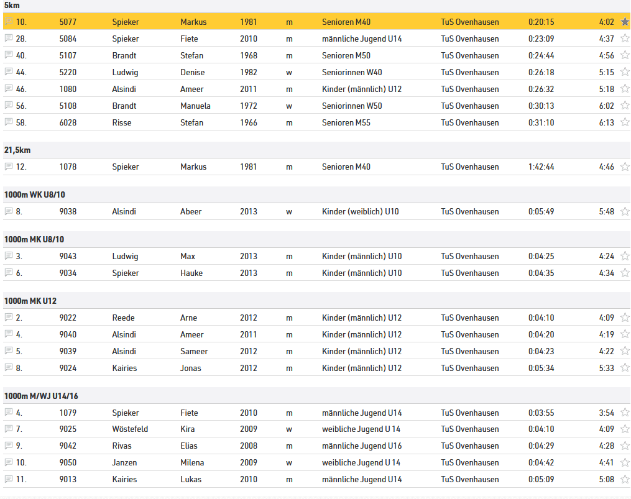Image resolution: width=631 pixels, height=499 pixels.
Task: Click comment icon for Hauke Spieker
Action: (9, 272)
